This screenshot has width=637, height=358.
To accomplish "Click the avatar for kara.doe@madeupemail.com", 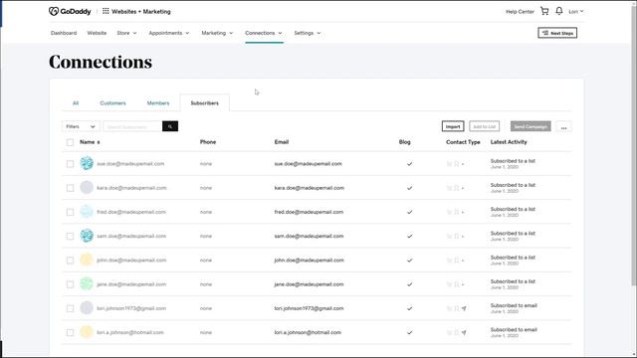I will click(x=87, y=188).
